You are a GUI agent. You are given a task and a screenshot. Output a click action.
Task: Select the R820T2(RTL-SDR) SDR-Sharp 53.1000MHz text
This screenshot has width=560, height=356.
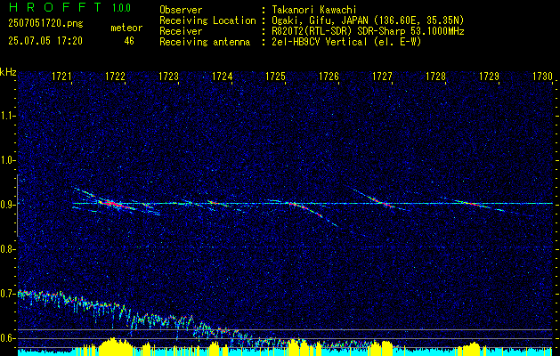[x=367, y=31]
